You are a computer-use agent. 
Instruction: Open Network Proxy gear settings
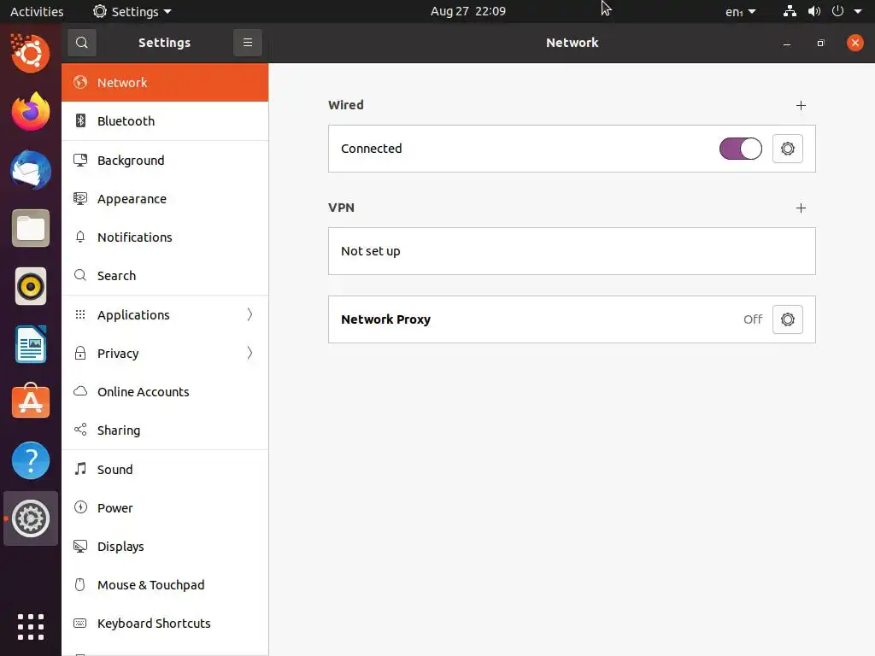(787, 319)
